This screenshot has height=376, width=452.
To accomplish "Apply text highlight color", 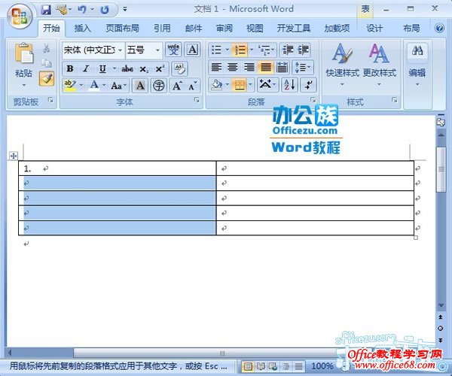I will [x=70, y=85].
